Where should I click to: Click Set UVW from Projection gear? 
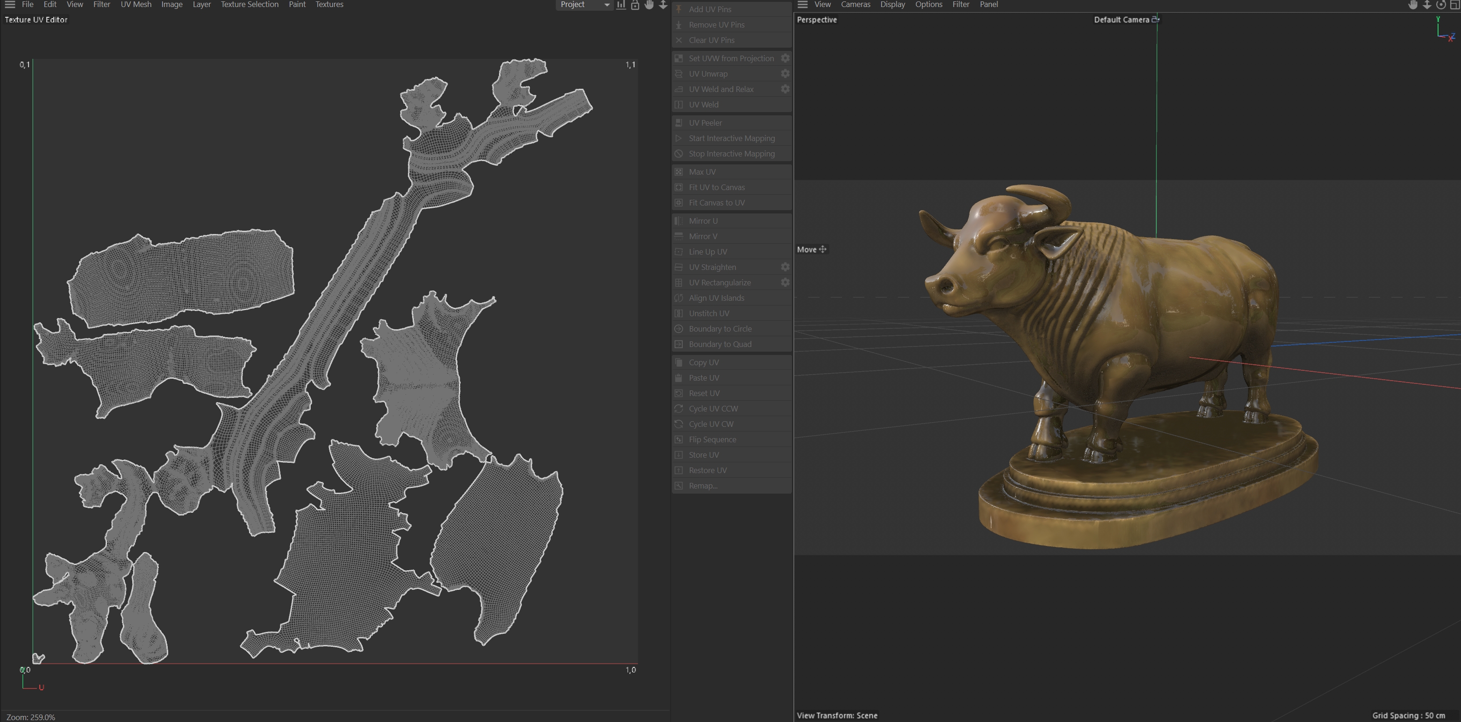[x=785, y=58]
